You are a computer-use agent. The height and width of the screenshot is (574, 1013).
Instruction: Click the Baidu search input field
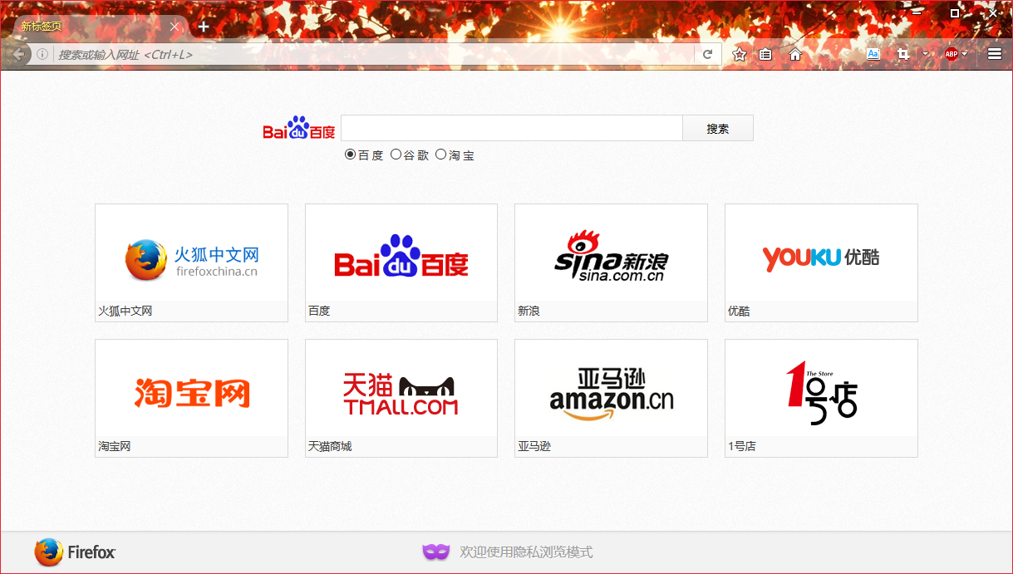click(x=511, y=129)
